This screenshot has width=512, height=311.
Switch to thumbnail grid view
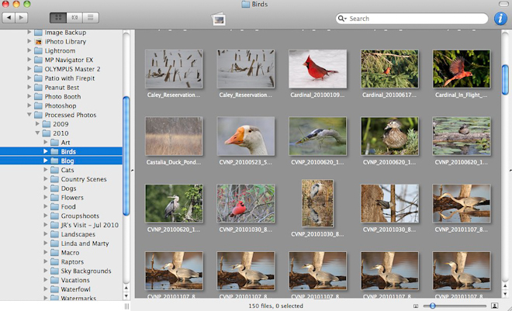click(58, 18)
